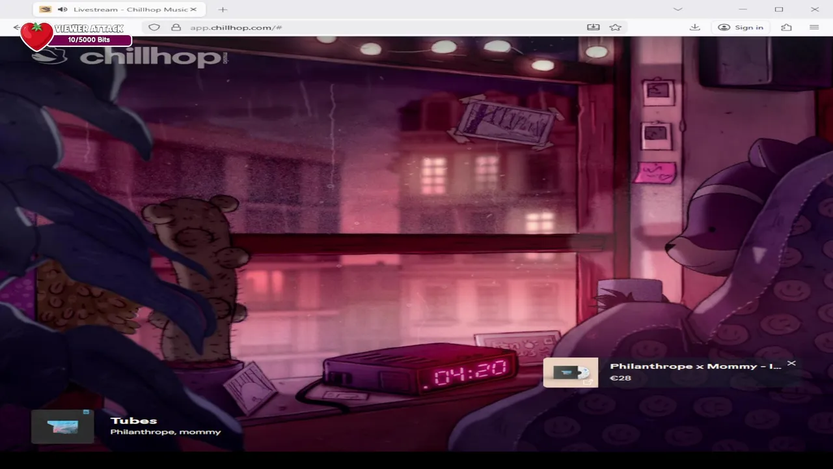833x469 pixels.
Task: Open the browser downloads panel
Action: click(x=695, y=27)
